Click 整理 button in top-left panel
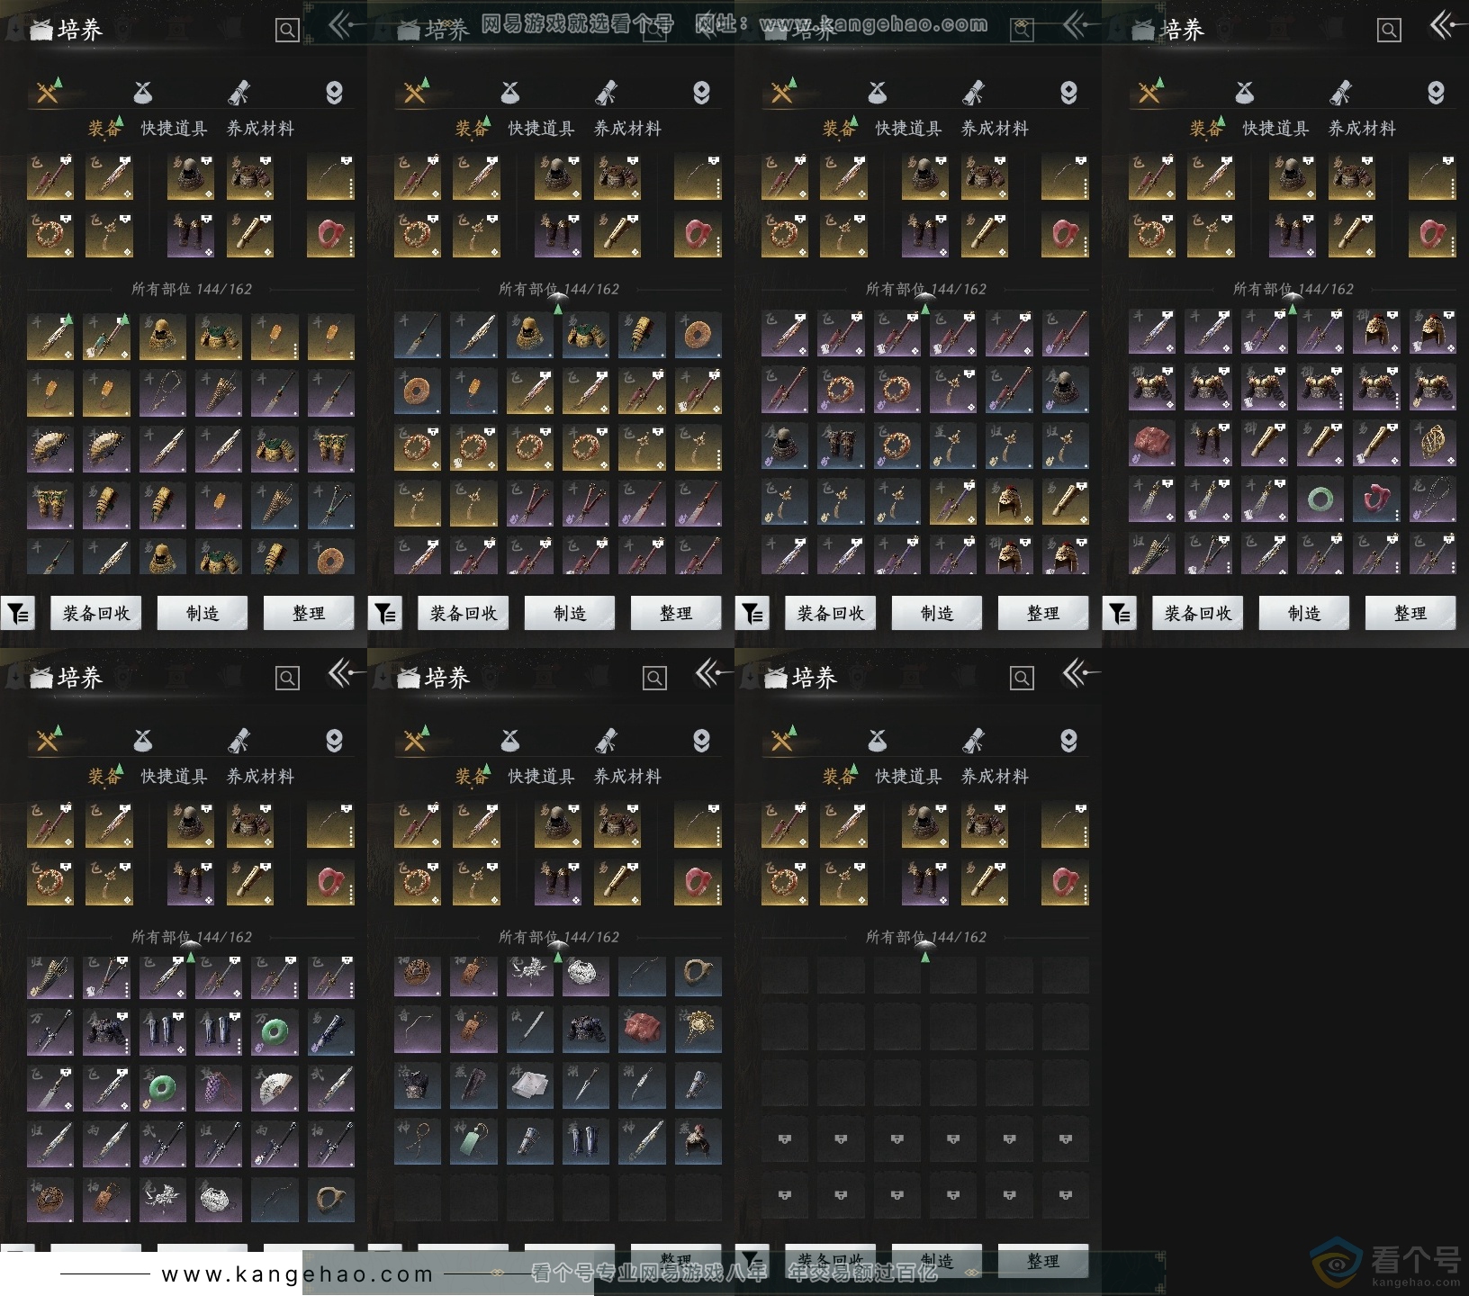 [309, 613]
